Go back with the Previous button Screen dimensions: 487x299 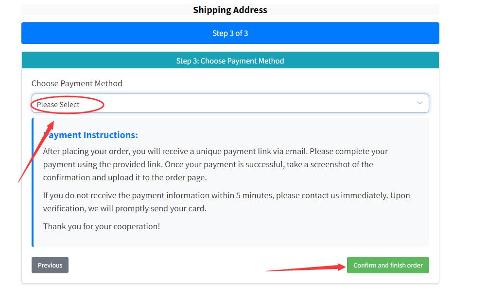click(x=50, y=265)
